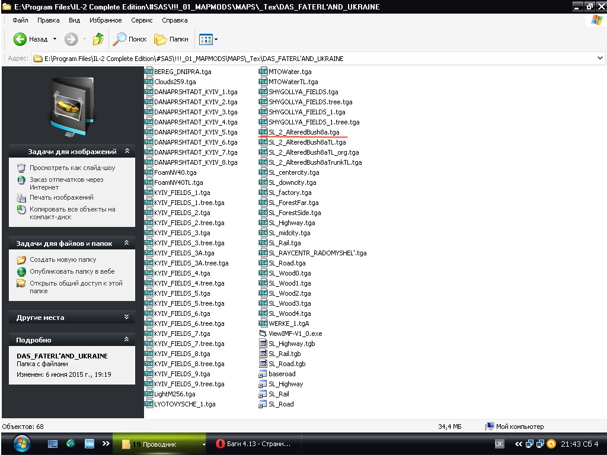Select SL_Road shortcut icon
This screenshot has height=455, width=607.
[263, 404]
